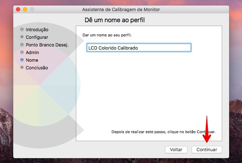Select the Admin step label

(32, 53)
